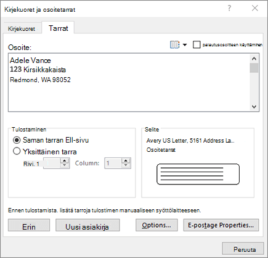Click the Rivi number field
The height and width of the screenshot is (258, 268).
[x=52, y=164]
